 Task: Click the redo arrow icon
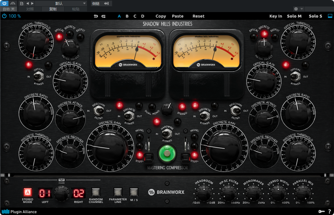104,16
